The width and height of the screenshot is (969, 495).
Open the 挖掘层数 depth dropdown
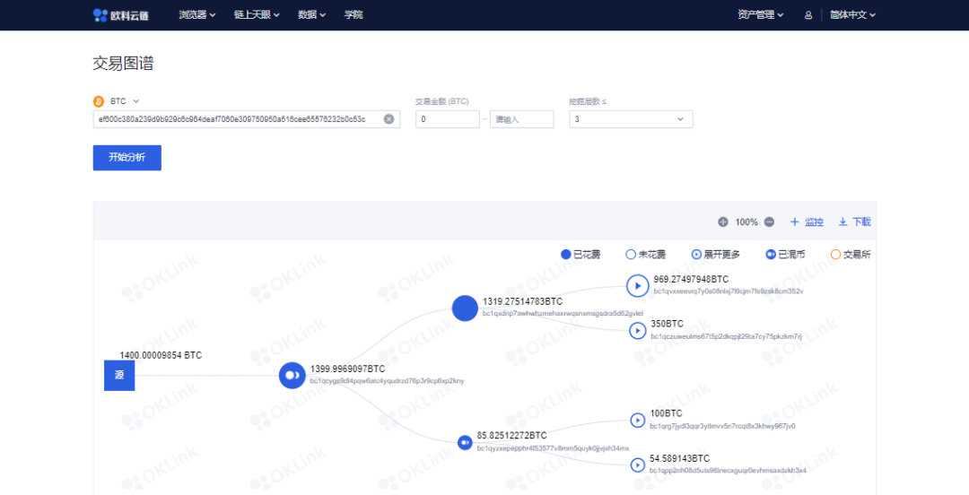pos(631,119)
